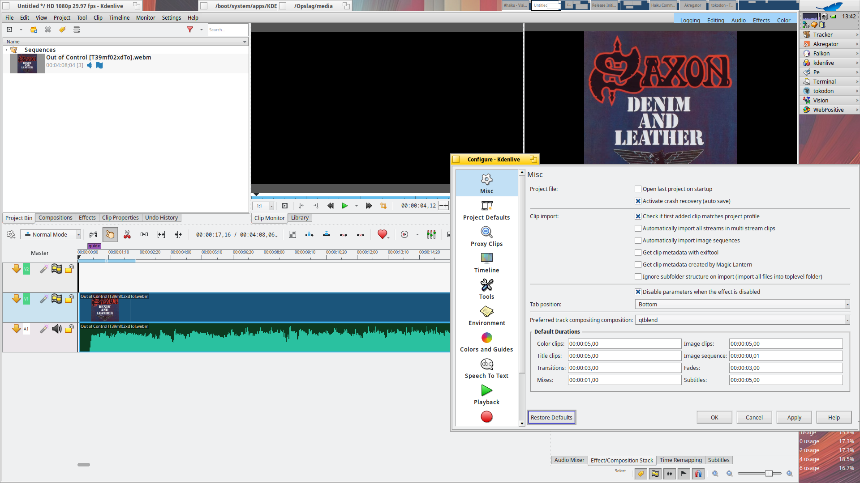860x483 pixels.
Task: Open the Normal Mode edit mode dropdown
Action: (x=51, y=234)
